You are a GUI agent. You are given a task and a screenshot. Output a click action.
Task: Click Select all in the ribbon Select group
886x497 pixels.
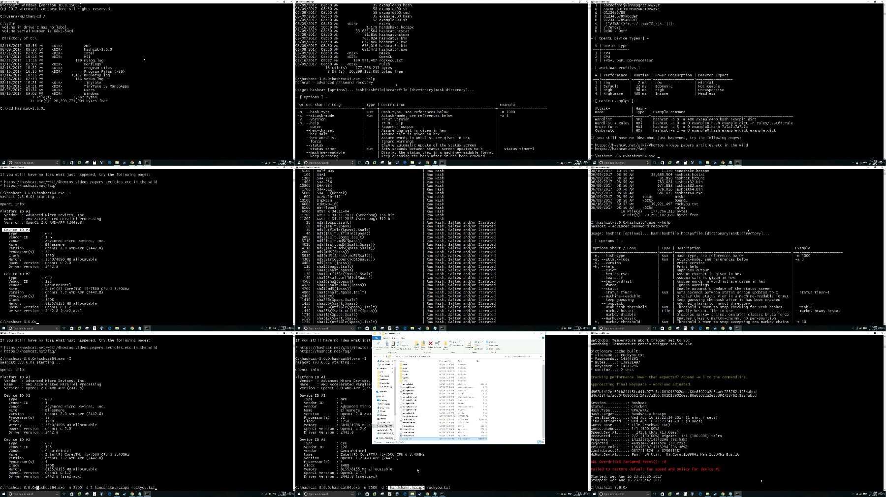(491, 342)
